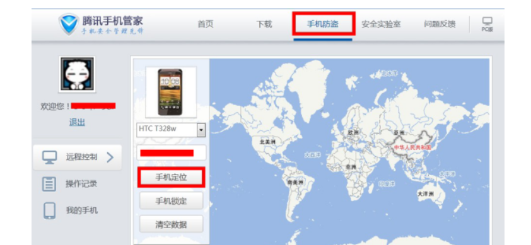The image size is (531, 245).
Task: Switch to the 手机防盗 tab
Action: coord(323,24)
